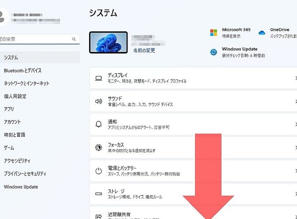Open 個人用設定 in sidebar

pyautogui.click(x=15, y=96)
